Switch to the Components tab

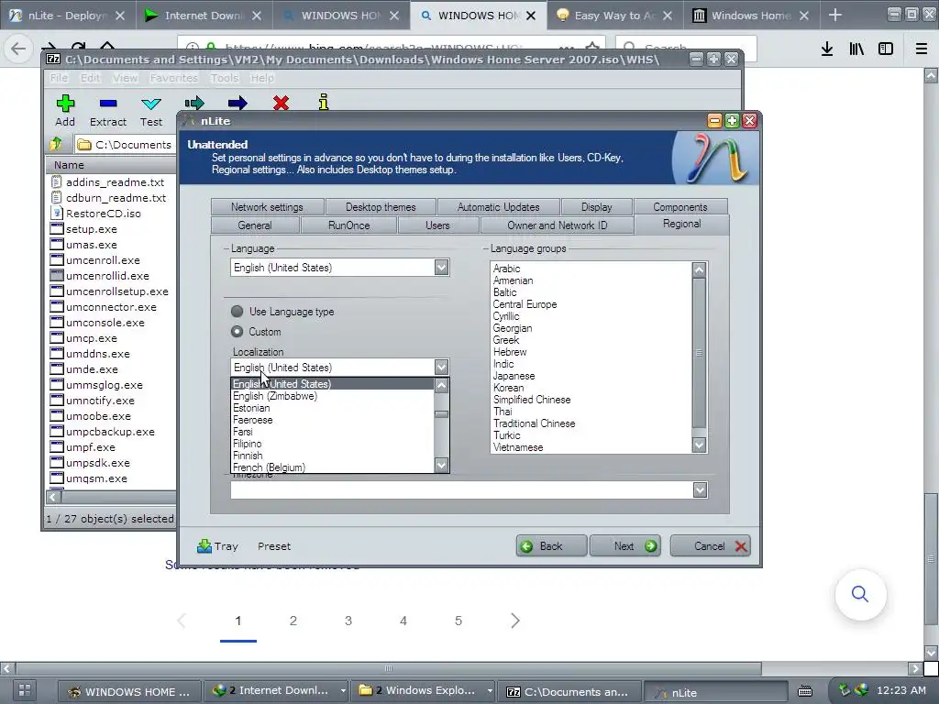[x=680, y=207]
